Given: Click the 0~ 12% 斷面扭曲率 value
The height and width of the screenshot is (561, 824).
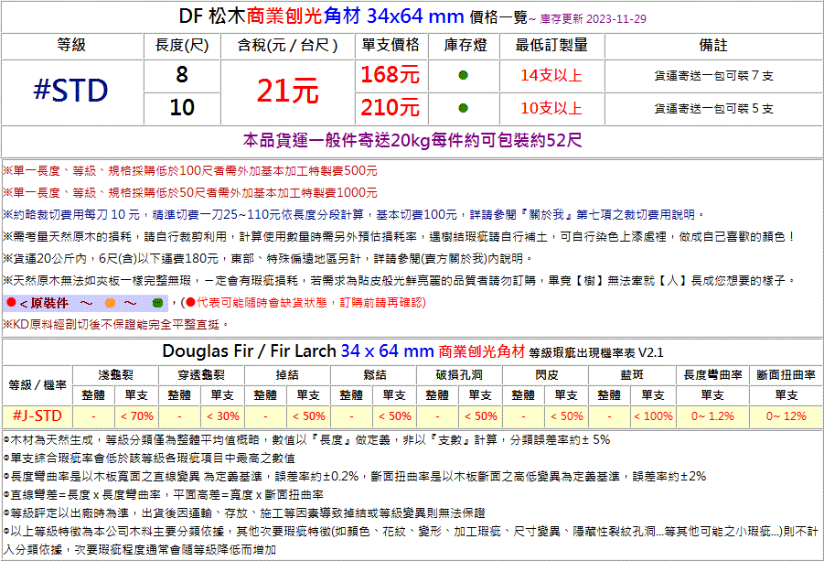Looking at the screenshot, I should point(786,415).
